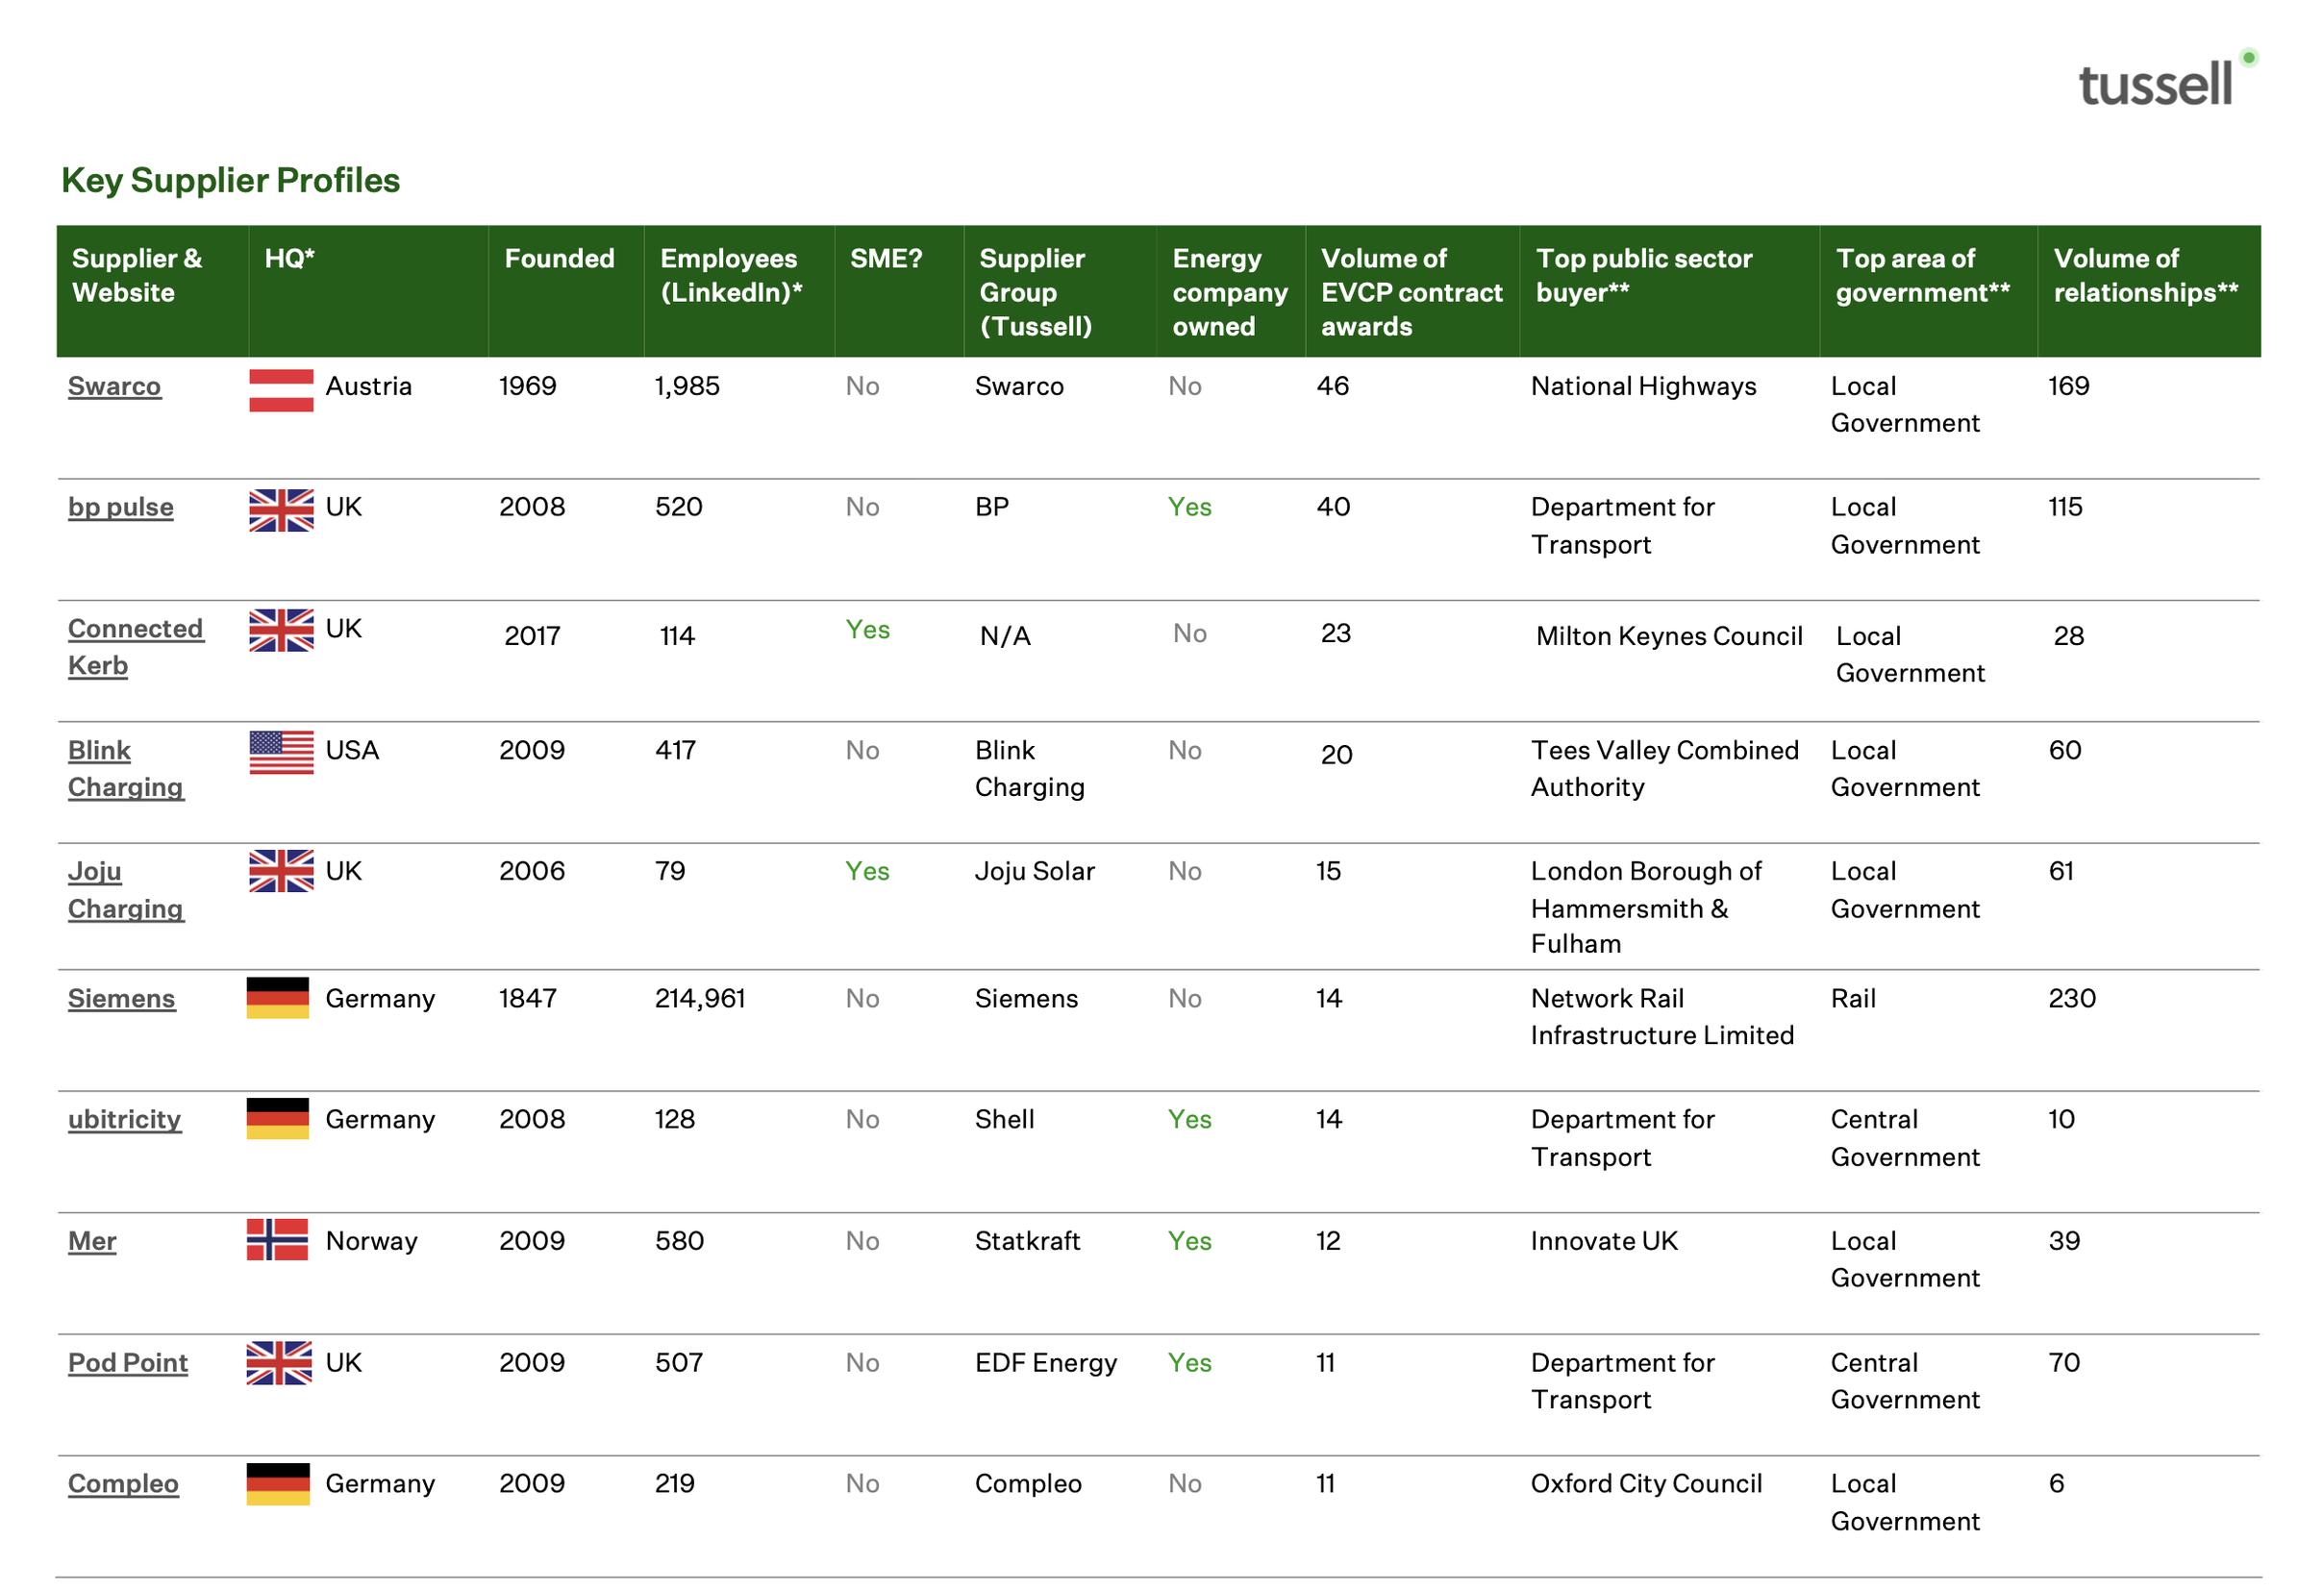Select 'Network Rail Infrastructure Limited' cell

click(1662, 1017)
